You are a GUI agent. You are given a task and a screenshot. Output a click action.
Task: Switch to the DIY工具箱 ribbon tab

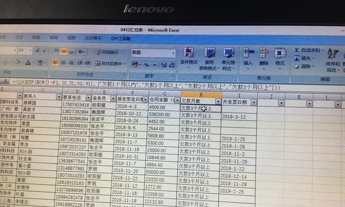[x=121, y=39]
